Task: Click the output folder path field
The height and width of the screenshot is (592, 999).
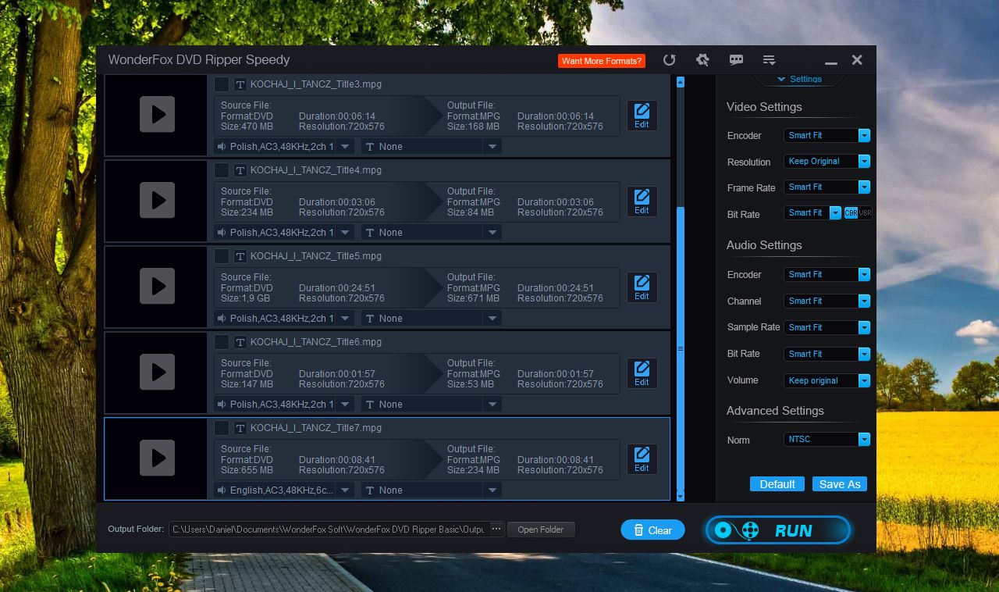Action: click(x=329, y=529)
